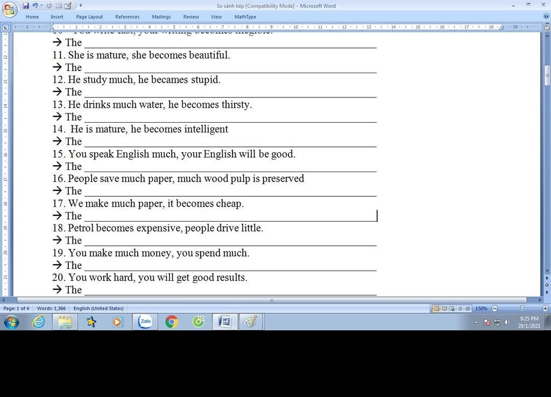Open Microsoft Office Word Help
The height and width of the screenshot is (397, 551).
(547, 17)
